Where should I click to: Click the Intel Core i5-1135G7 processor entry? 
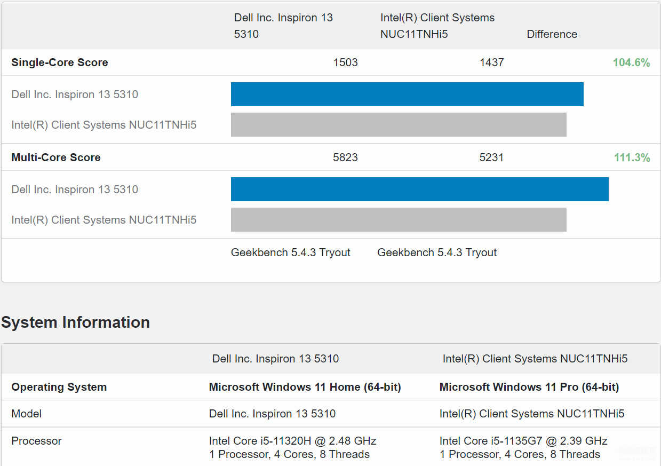523,441
